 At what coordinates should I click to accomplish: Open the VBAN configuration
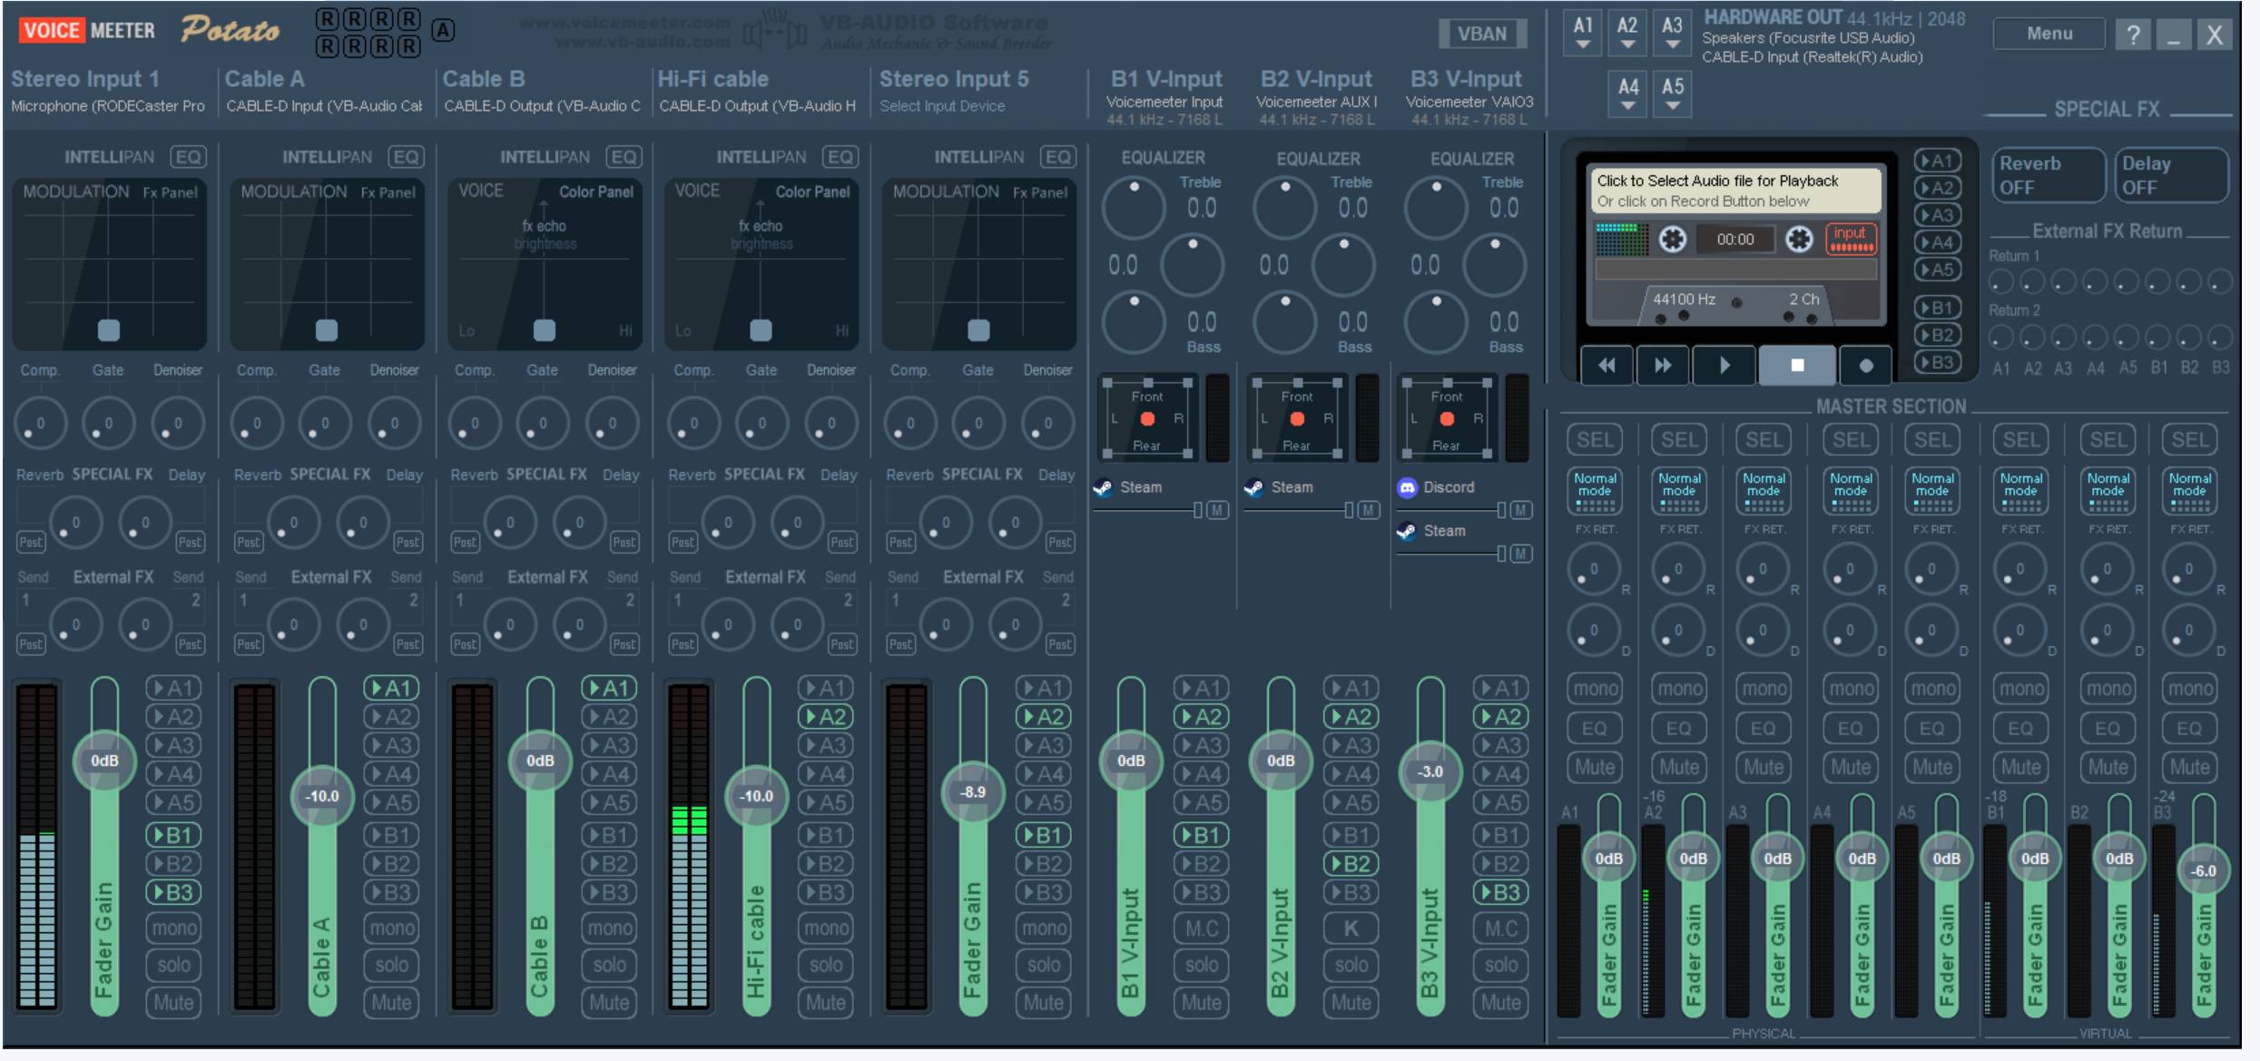tap(1481, 34)
